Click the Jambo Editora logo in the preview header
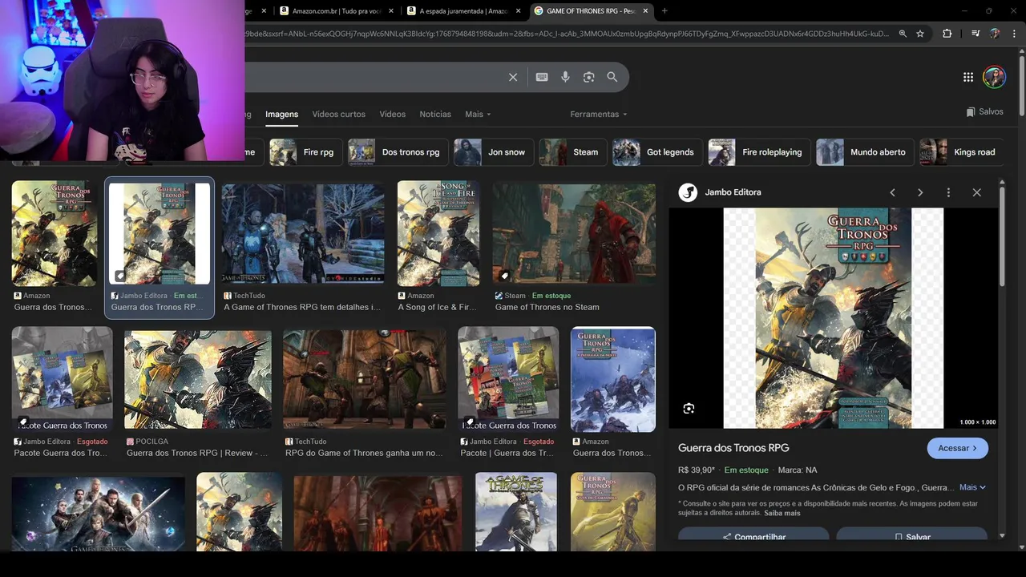The image size is (1026, 577). point(688,192)
